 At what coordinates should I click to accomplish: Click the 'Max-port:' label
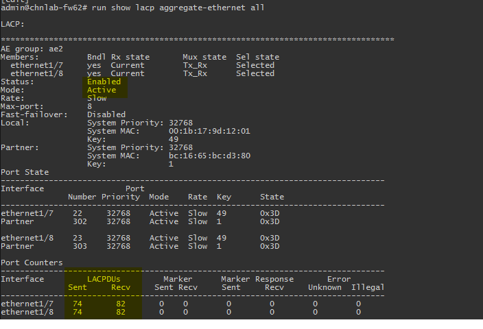coord(22,106)
